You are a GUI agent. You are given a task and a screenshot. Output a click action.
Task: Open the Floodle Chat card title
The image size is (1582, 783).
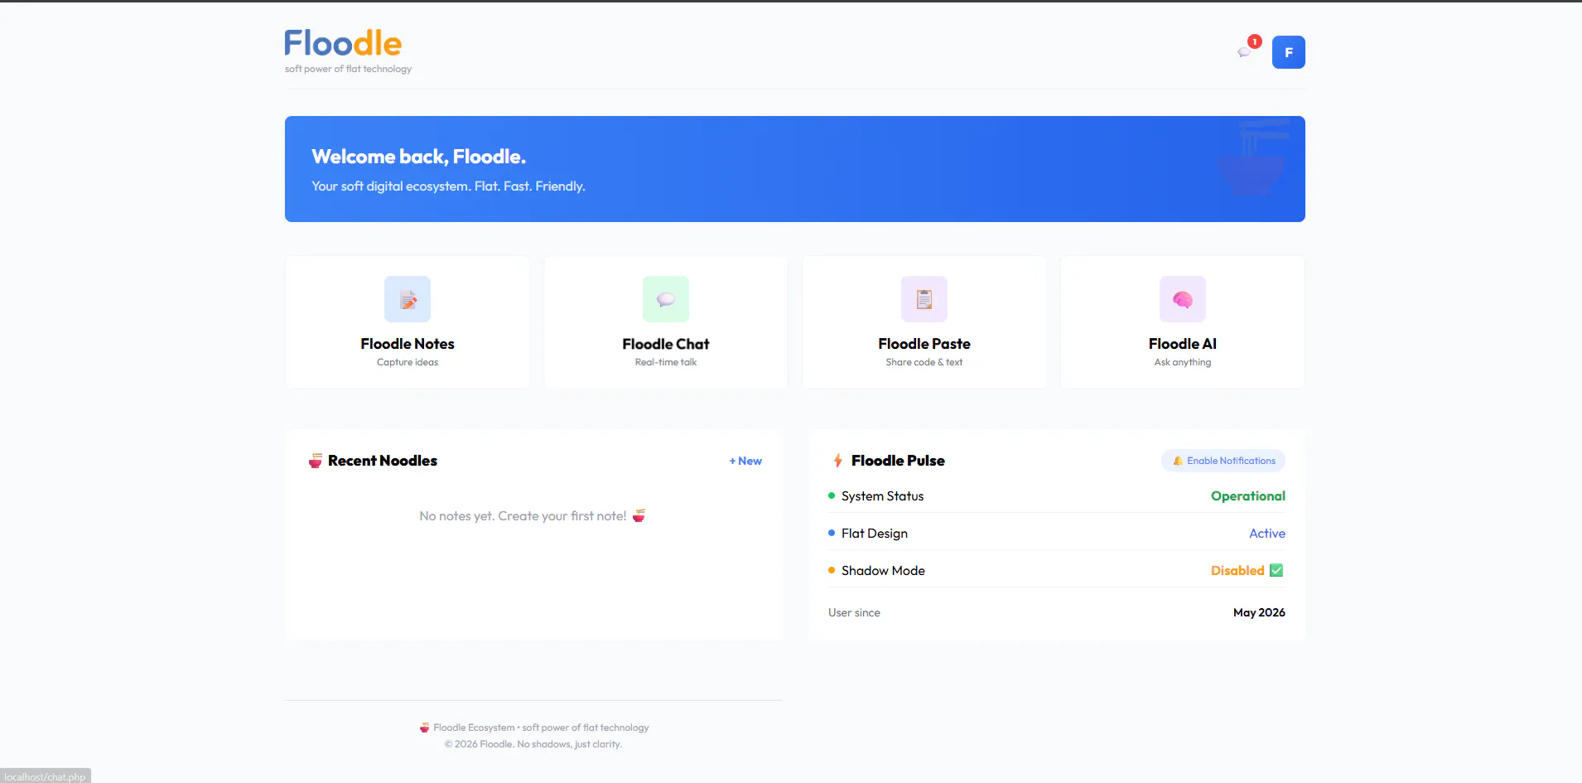[x=666, y=344]
